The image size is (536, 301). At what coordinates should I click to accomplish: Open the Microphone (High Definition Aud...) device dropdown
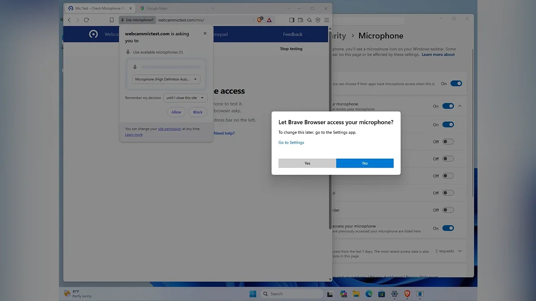166,79
